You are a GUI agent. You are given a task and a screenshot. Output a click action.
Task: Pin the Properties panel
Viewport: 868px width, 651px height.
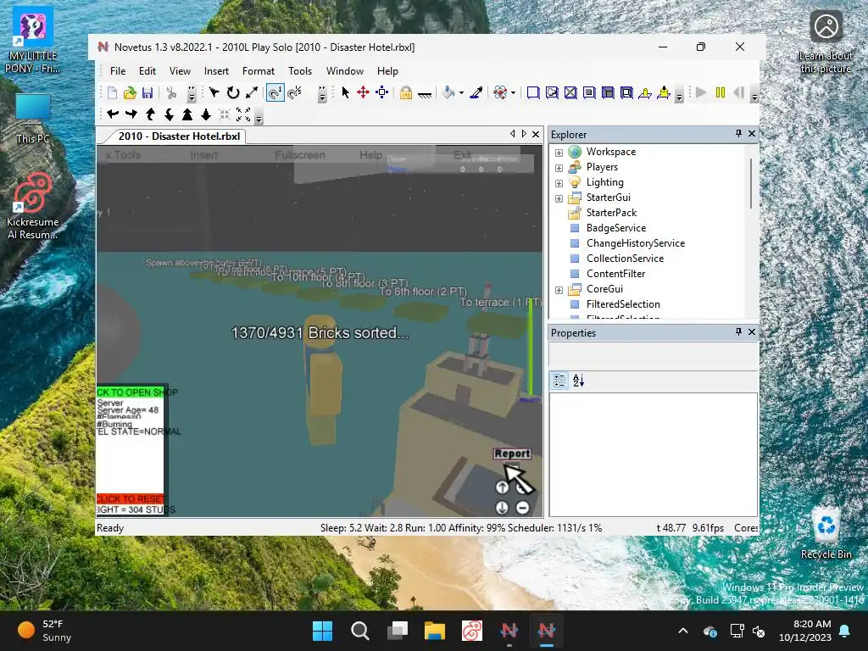click(x=738, y=331)
